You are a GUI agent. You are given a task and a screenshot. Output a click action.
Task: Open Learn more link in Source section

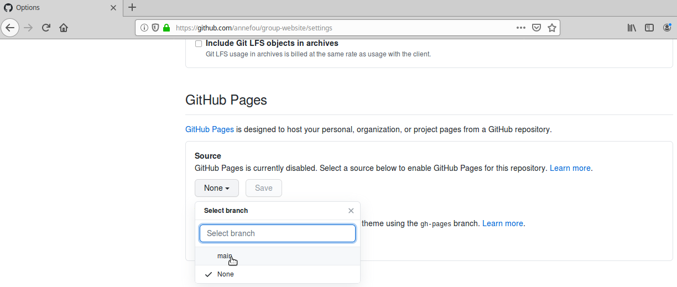click(570, 168)
